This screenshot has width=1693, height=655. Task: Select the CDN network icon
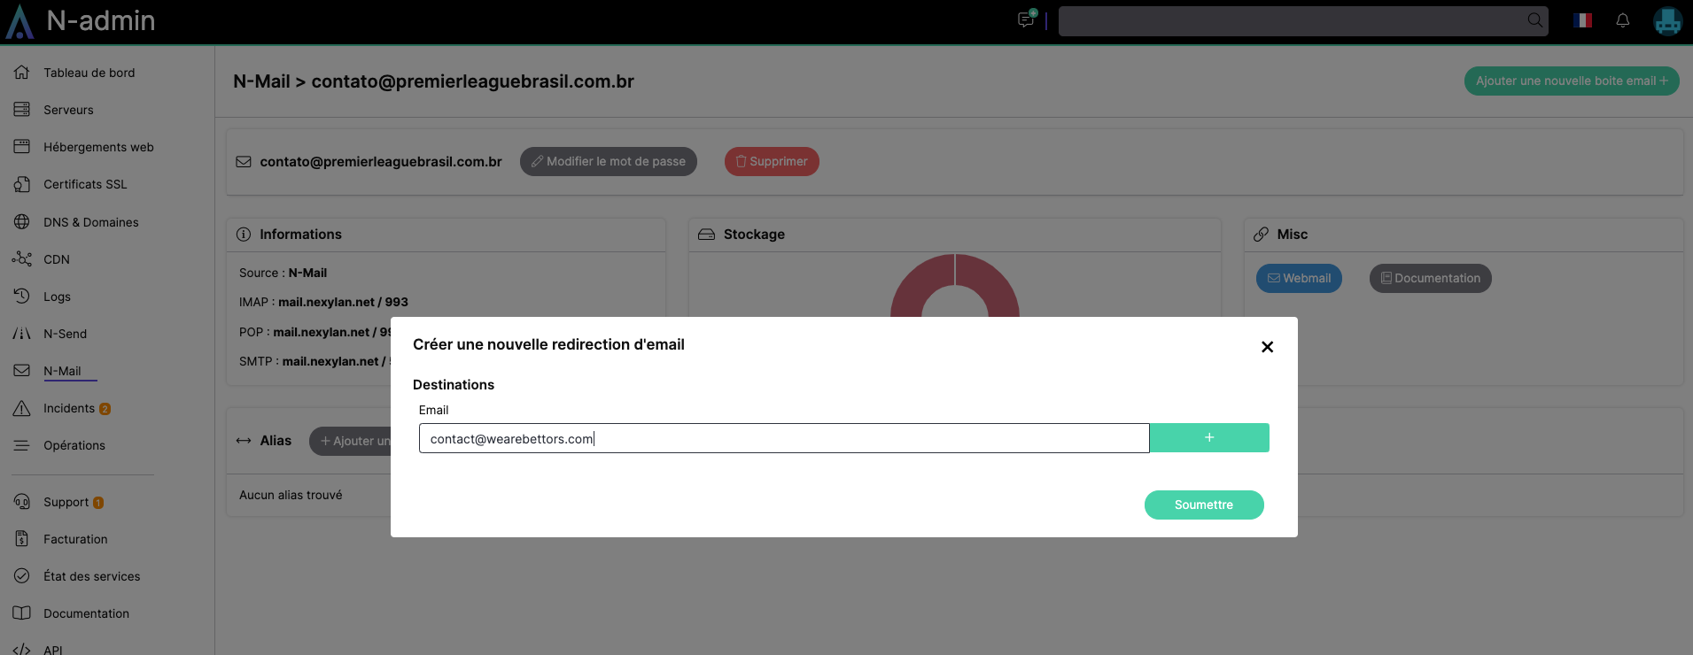click(x=22, y=259)
